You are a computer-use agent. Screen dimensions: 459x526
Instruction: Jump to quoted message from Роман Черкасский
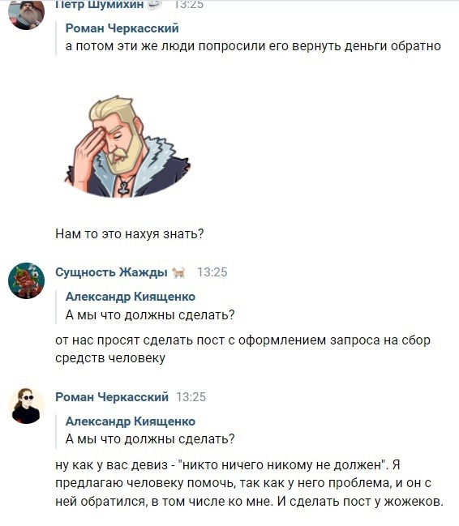pyautogui.click(x=122, y=28)
